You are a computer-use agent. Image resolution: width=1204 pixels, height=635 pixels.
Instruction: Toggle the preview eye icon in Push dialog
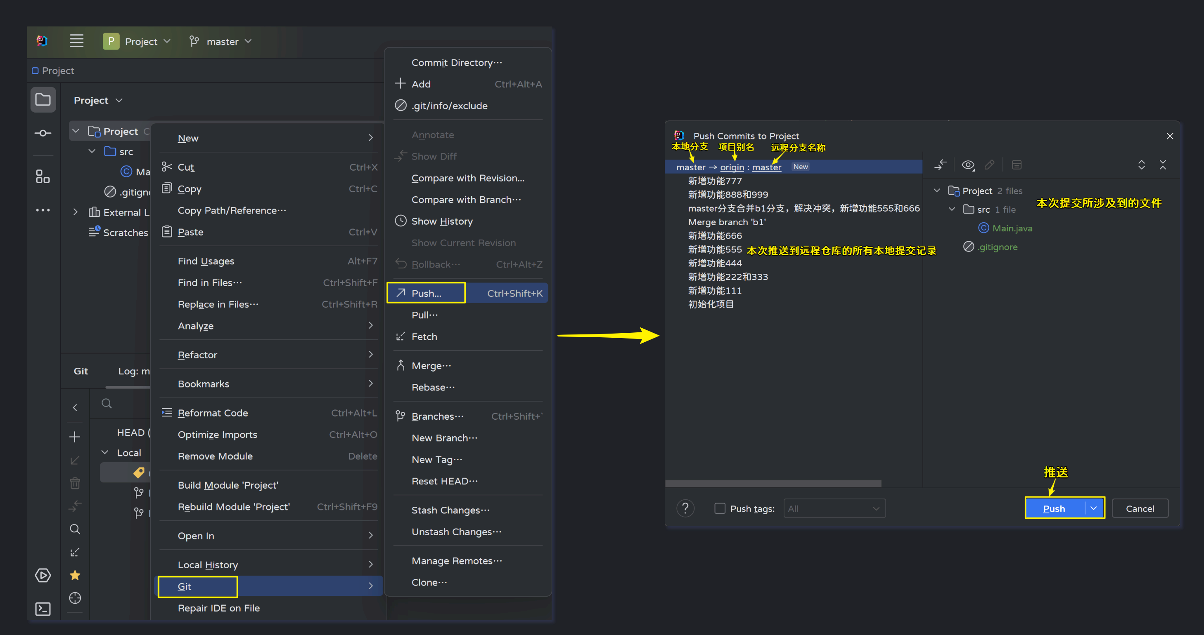click(x=968, y=165)
